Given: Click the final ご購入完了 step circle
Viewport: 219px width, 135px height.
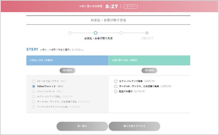Looking at the screenshot, I should pyautogui.click(x=147, y=33).
